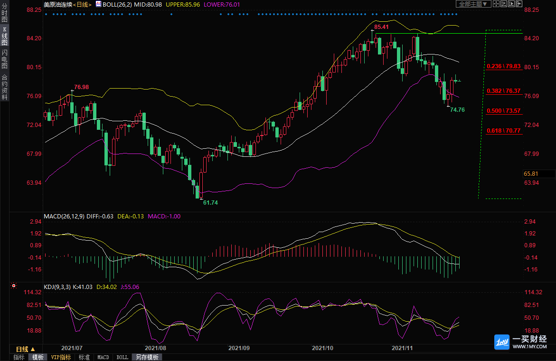Click the play-forward axis icon
556x361 pixels.
coord(511,4)
